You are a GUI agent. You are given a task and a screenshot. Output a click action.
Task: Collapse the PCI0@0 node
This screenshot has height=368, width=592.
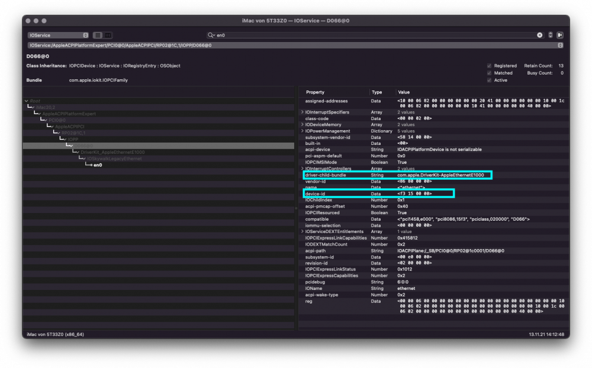pos(46,120)
